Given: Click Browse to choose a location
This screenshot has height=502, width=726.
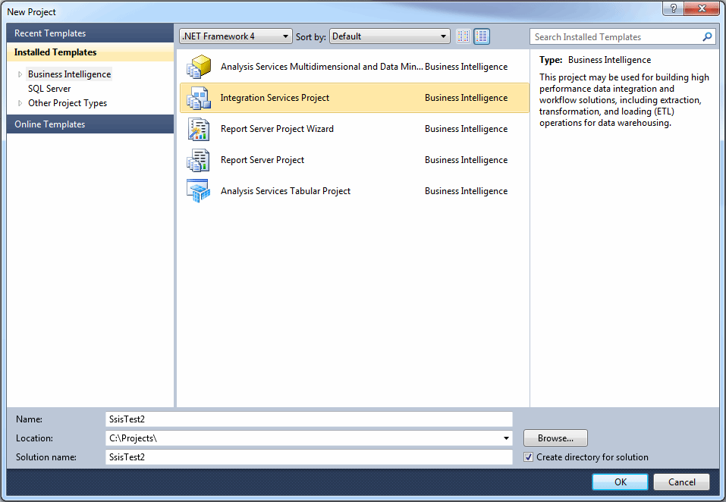Looking at the screenshot, I should 555,438.
